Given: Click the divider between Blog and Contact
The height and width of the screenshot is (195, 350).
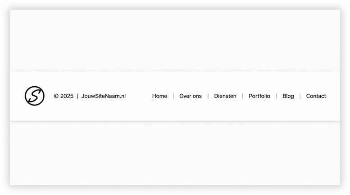Looking at the screenshot, I should tap(300, 96).
